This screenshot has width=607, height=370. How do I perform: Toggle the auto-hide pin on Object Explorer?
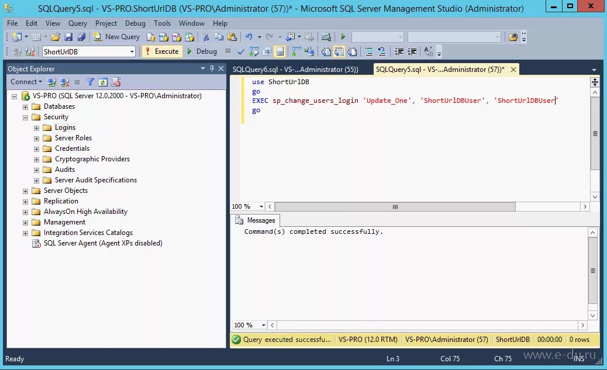point(212,68)
